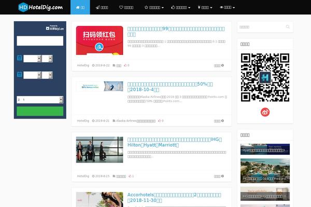The image size is (311, 207).
Task: Expand the yen symbol dropdown menu
Action: tap(205, 7)
